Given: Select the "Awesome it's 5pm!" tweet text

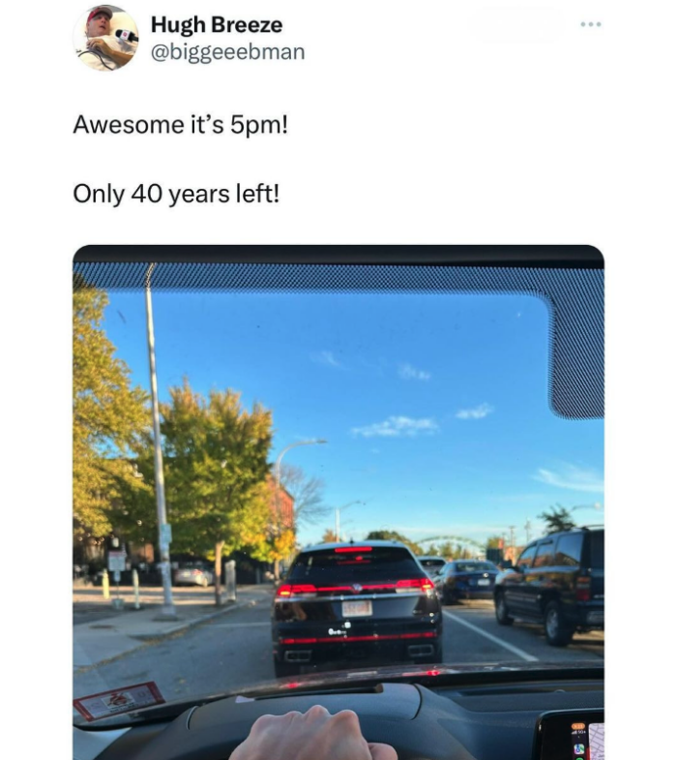Looking at the screenshot, I should [180, 125].
